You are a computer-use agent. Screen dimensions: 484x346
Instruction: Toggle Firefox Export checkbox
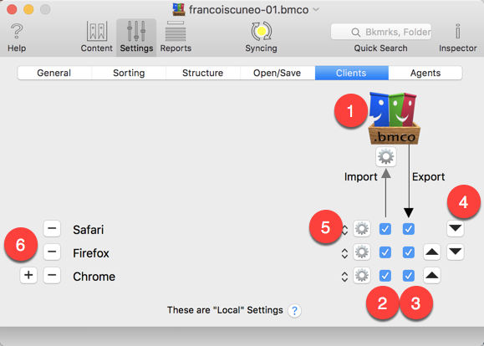(x=409, y=252)
